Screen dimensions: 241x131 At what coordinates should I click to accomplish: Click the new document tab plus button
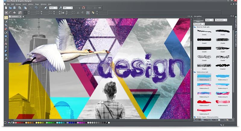pos(23,16)
